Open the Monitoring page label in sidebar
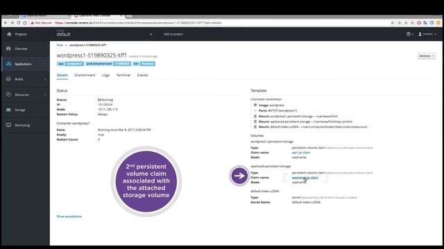The height and width of the screenshot is (249, 444). 22,125
